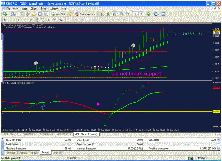This screenshot has height=161, width=222.
Task: Launch MetaEditor from yellow diamond icon
Action: click(71, 14)
